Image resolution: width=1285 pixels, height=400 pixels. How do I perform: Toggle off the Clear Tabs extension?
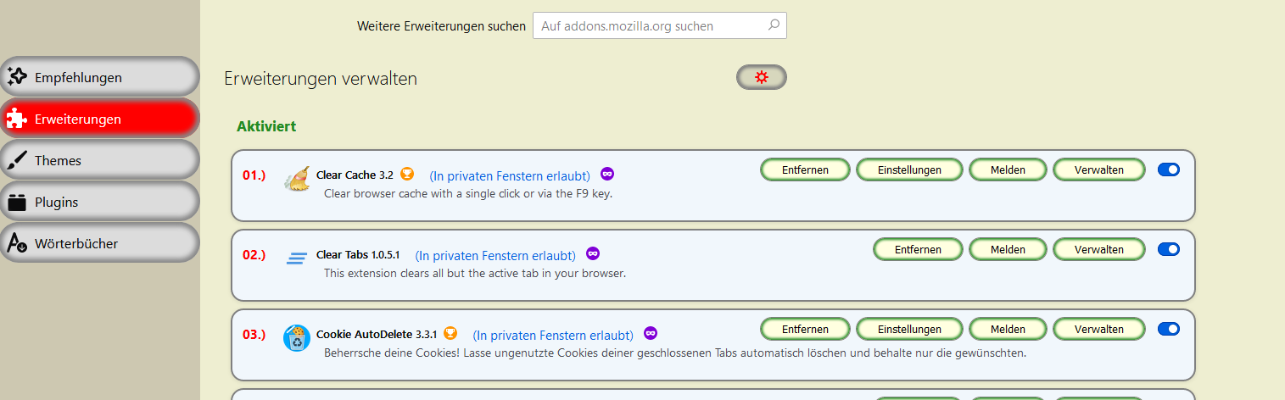pos(1168,249)
